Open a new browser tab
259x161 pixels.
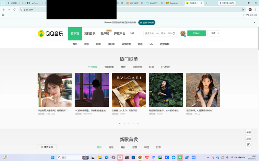[207, 3]
